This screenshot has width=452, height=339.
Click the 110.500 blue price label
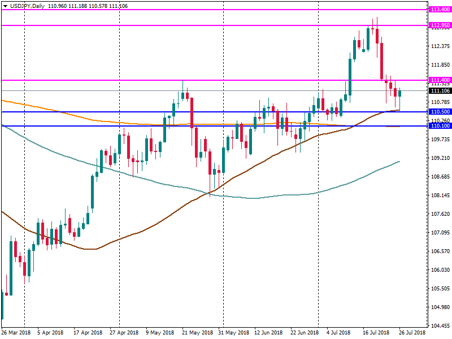(x=440, y=112)
